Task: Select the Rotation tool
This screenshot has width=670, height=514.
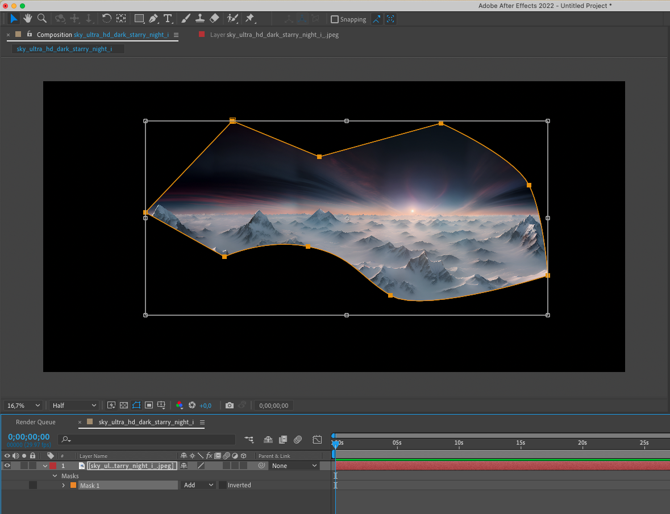Action: [106, 19]
